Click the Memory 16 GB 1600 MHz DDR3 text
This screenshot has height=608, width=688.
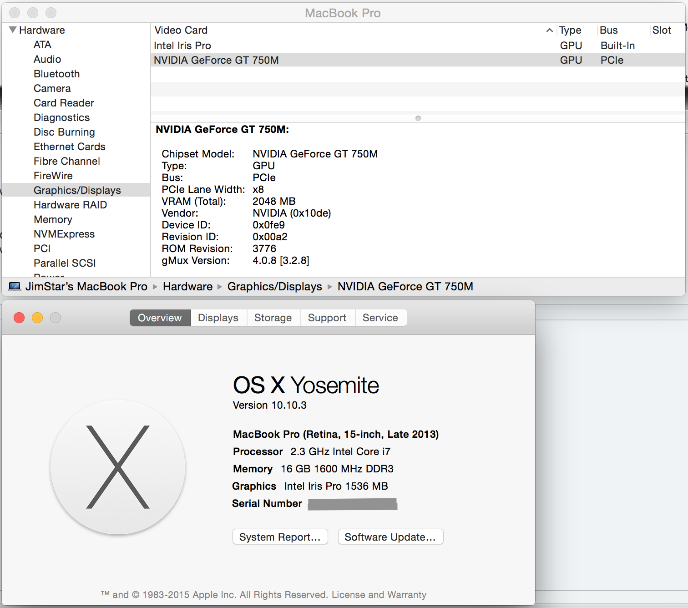313,469
